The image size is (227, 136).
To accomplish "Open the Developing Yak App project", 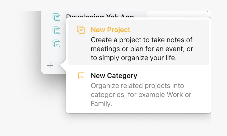I will click(100, 16).
